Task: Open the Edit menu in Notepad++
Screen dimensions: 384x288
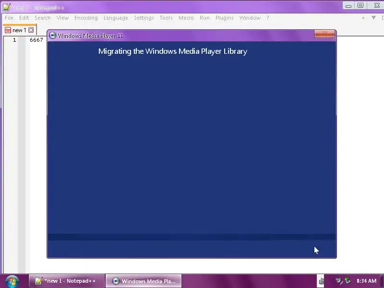Action: [24, 18]
